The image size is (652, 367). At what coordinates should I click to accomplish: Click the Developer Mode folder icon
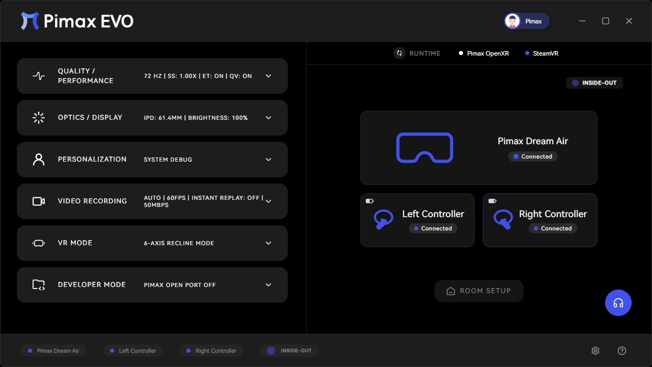(39, 285)
